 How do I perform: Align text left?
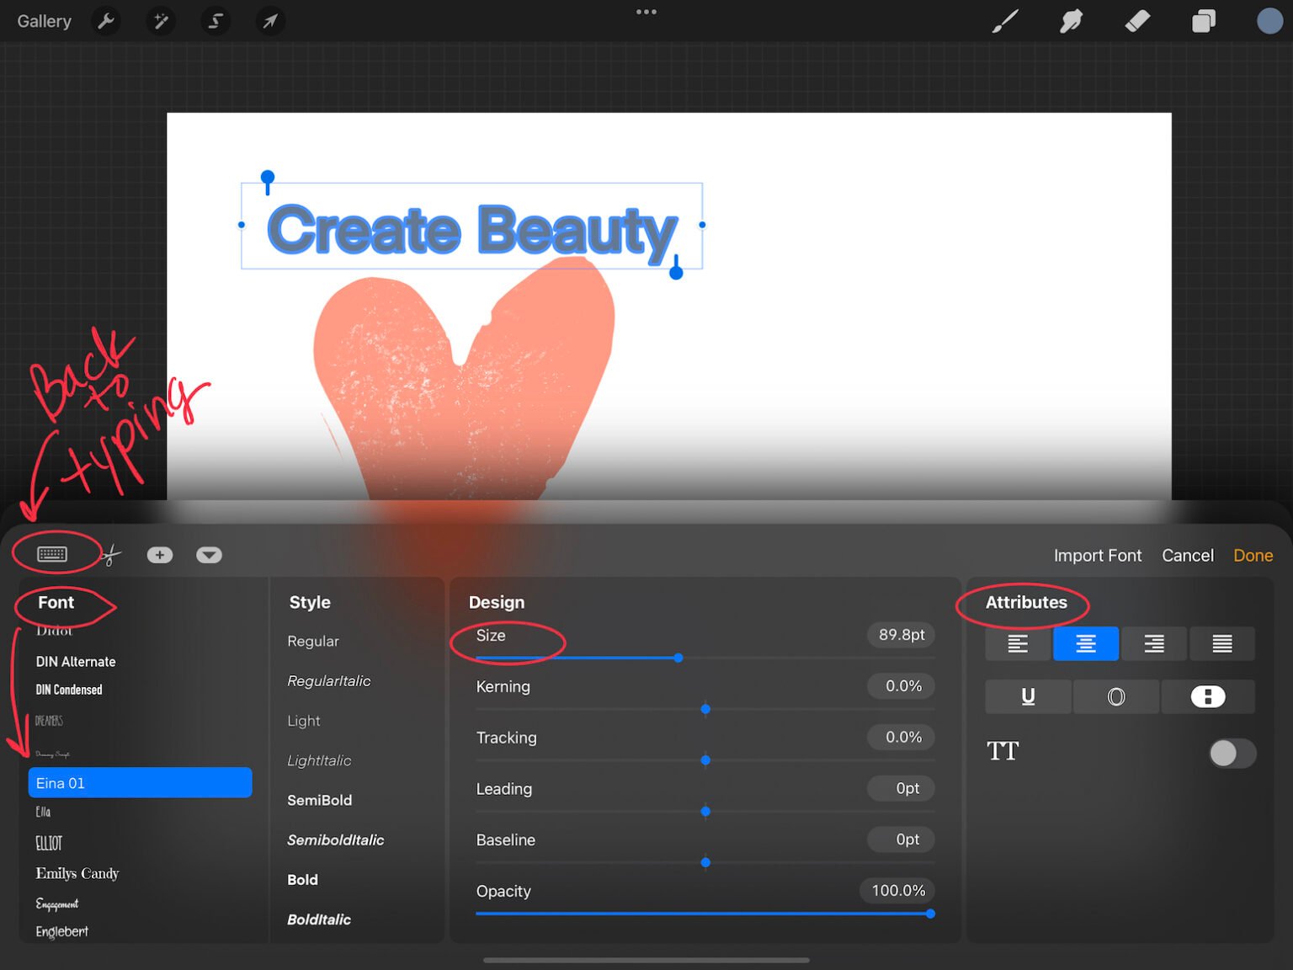(1018, 644)
